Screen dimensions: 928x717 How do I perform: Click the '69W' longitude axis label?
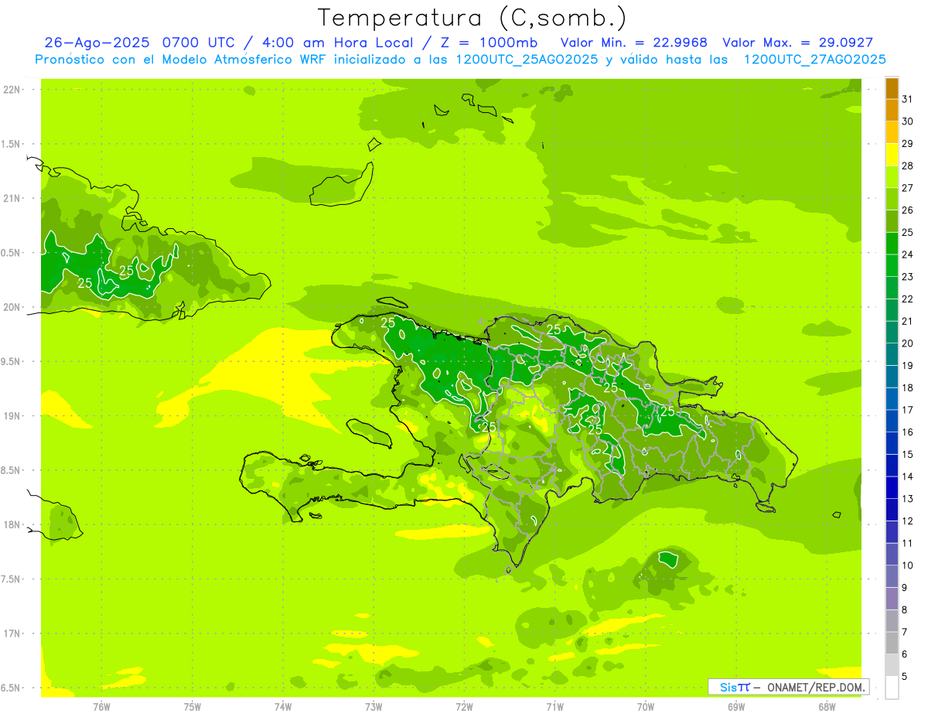tap(736, 706)
